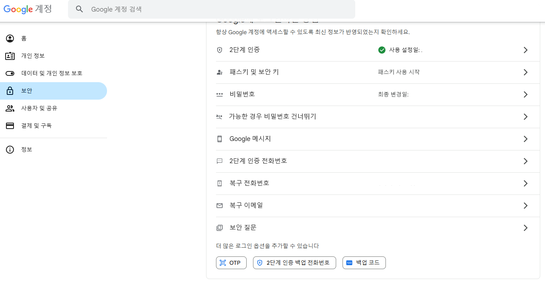Viewport: 545px width, 285px height.
Task: Expand the 비밀번호 row chevron
Action: 526,94
